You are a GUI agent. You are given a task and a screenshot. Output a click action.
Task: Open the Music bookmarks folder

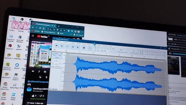tap(61, 33)
